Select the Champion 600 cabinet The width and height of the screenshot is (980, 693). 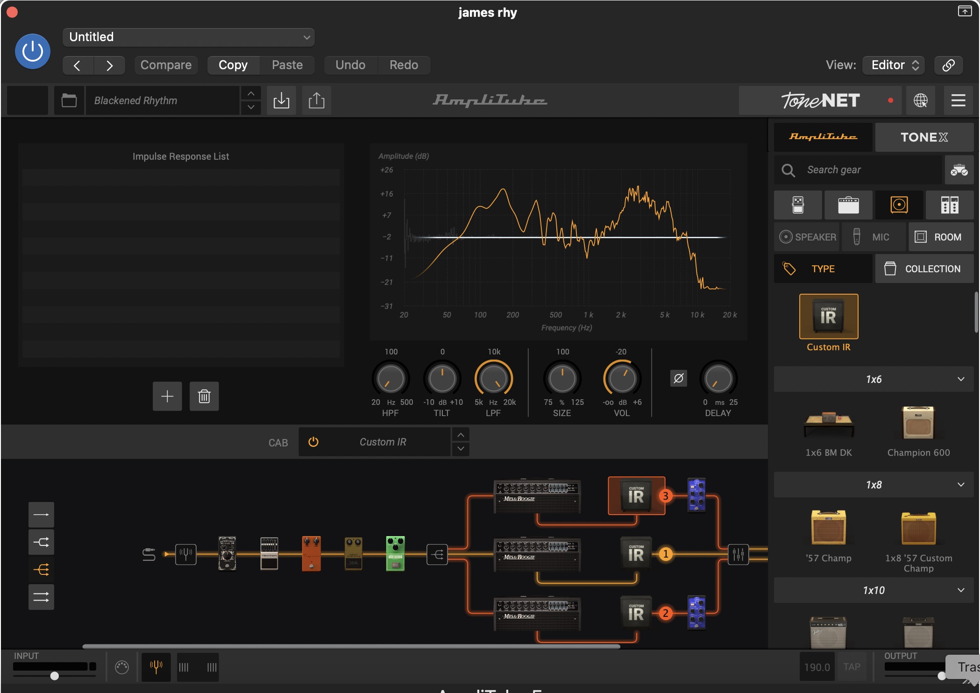tap(918, 423)
